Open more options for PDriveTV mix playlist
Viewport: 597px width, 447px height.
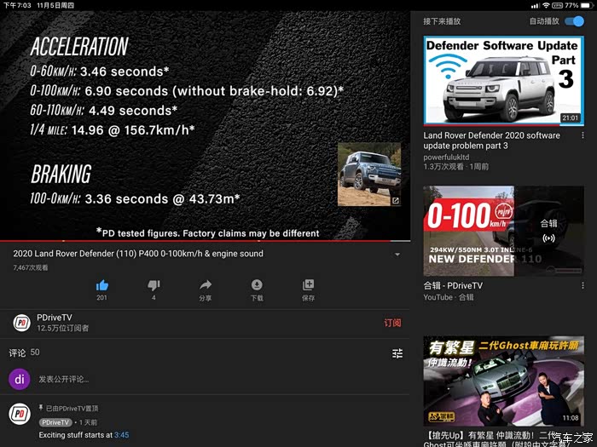[x=583, y=287]
